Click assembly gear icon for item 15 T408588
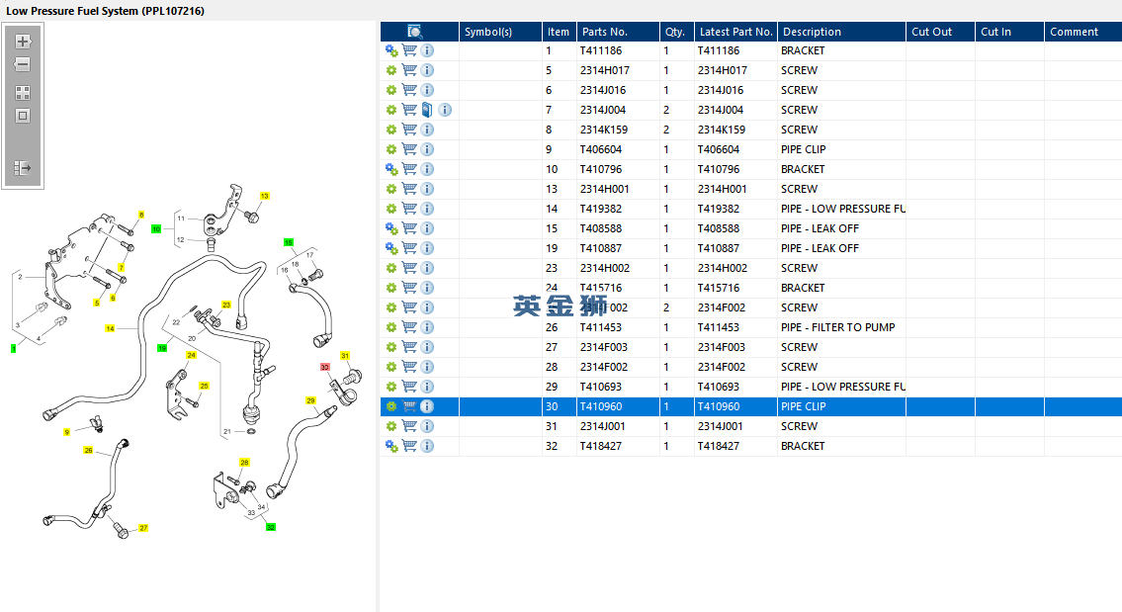The width and height of the screenshot is (1122, 612). point(391,229)
